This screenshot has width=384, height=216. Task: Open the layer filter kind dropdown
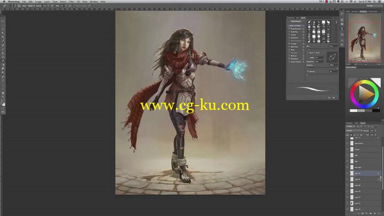click(x=350, y=127)
